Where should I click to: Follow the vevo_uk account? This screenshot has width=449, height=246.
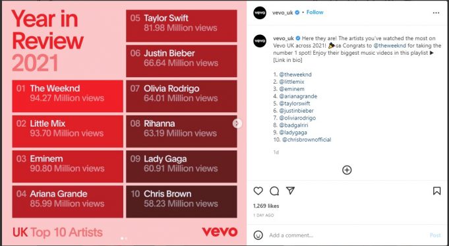[x=314, y=13]
